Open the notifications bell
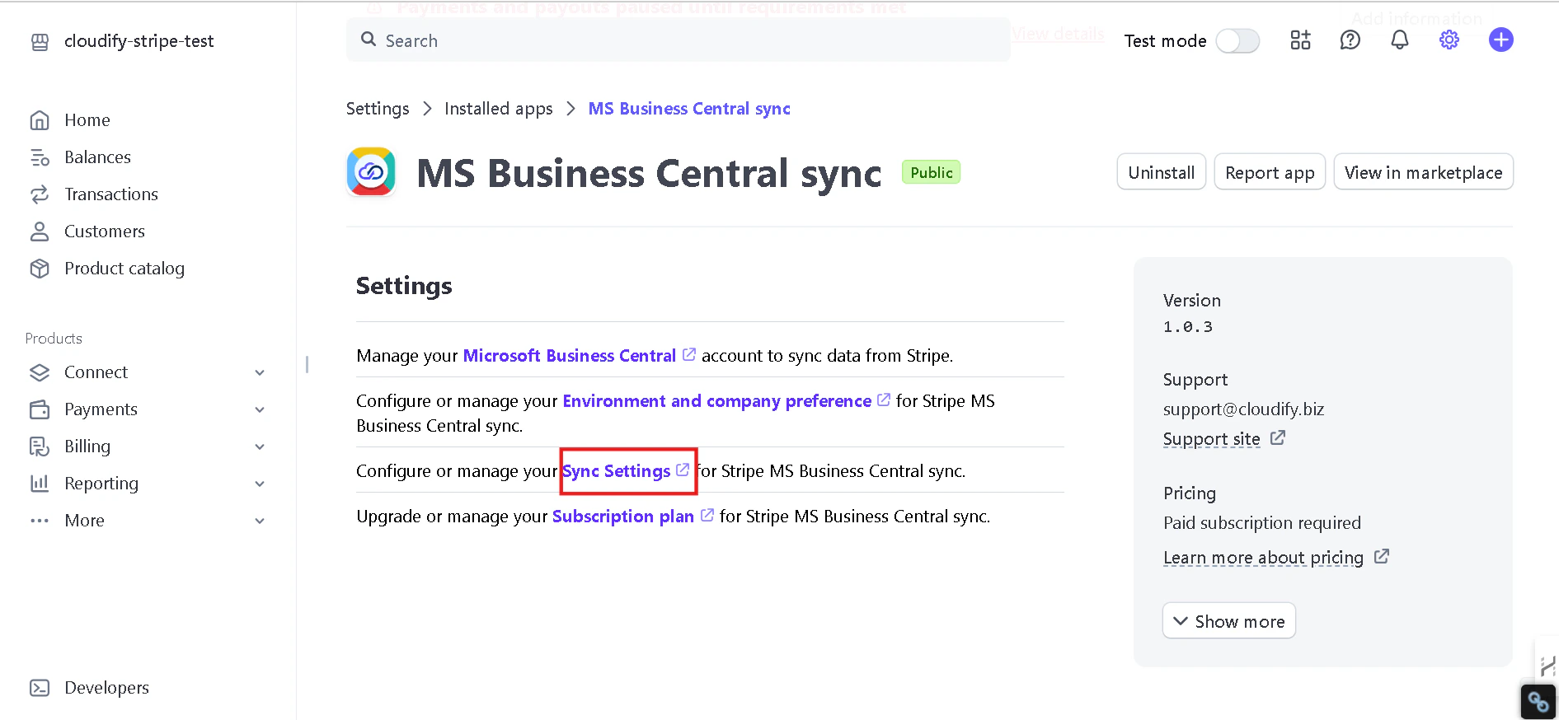Viewport: 1559px width, 720px height. point(1400,40)
